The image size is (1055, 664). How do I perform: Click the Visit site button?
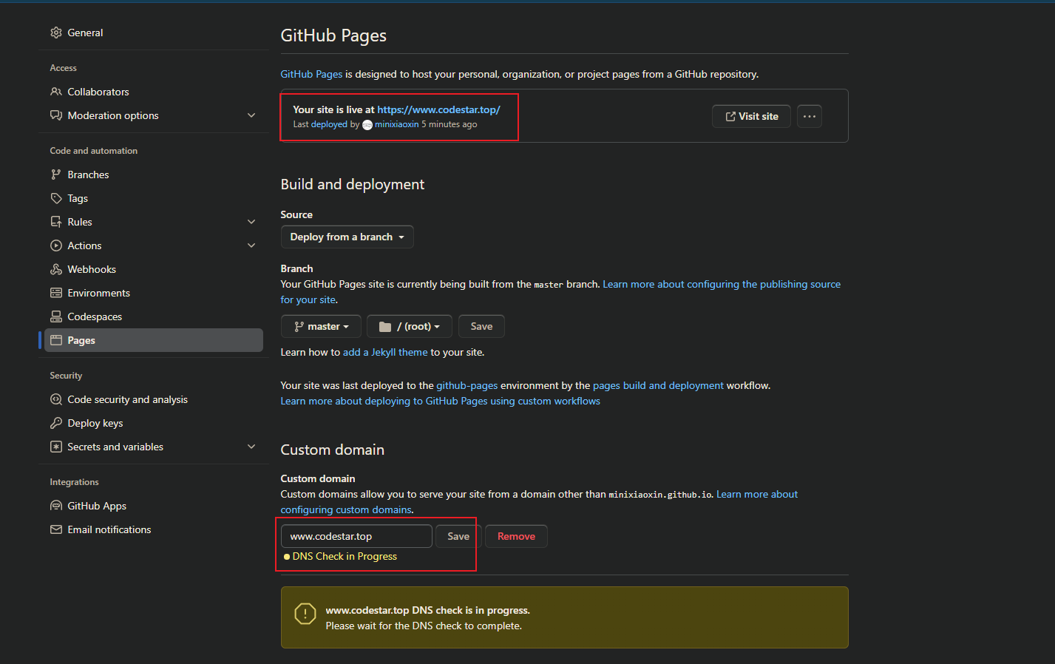(x=751, y=116)
